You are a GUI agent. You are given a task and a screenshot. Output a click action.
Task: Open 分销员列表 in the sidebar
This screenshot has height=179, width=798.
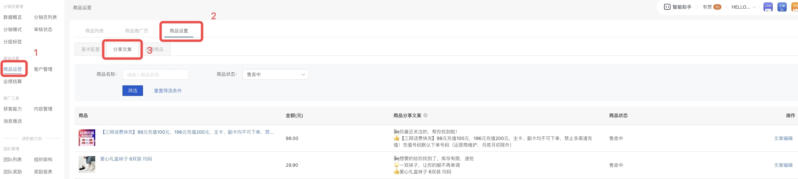(45, 17)
